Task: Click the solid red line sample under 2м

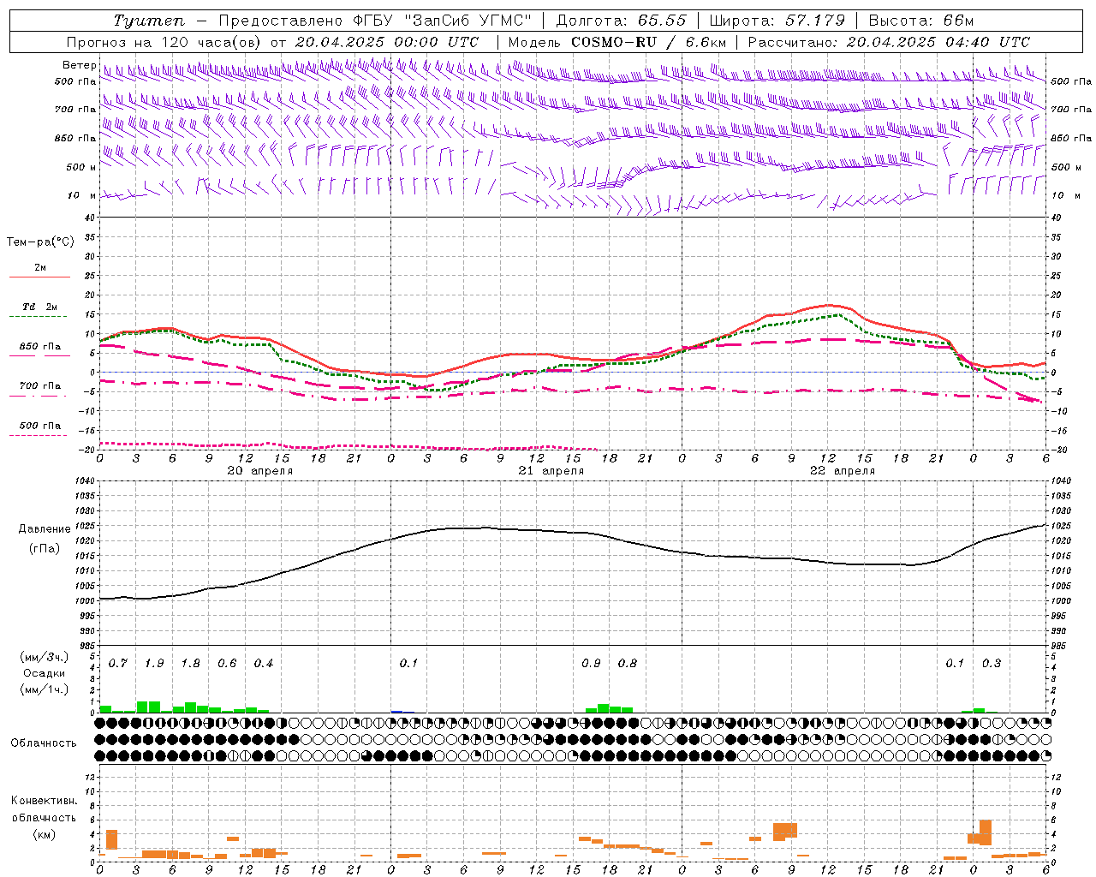Action: click(x=39, y=277)
